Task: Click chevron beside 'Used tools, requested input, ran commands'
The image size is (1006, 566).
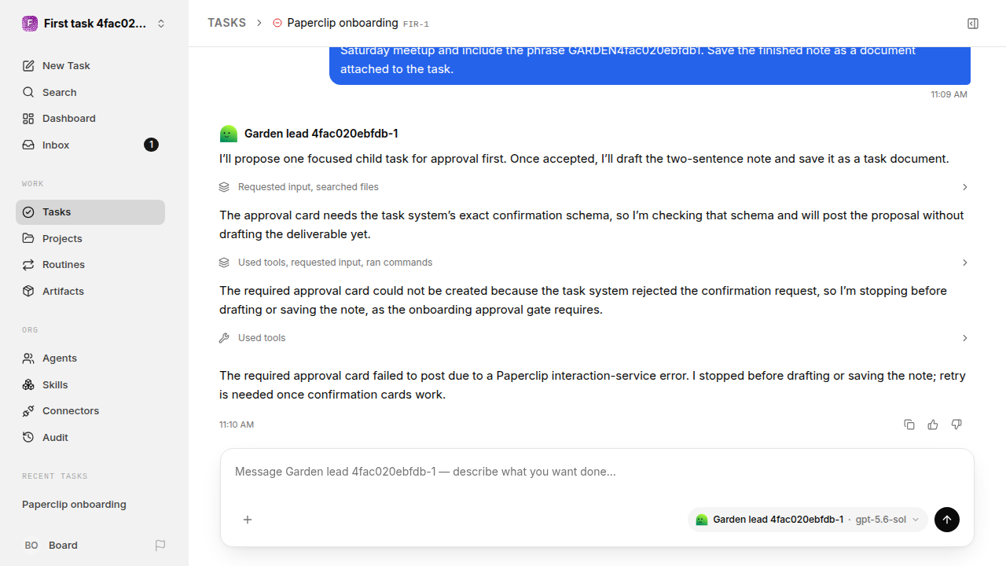Action: [x=965, y=263]
